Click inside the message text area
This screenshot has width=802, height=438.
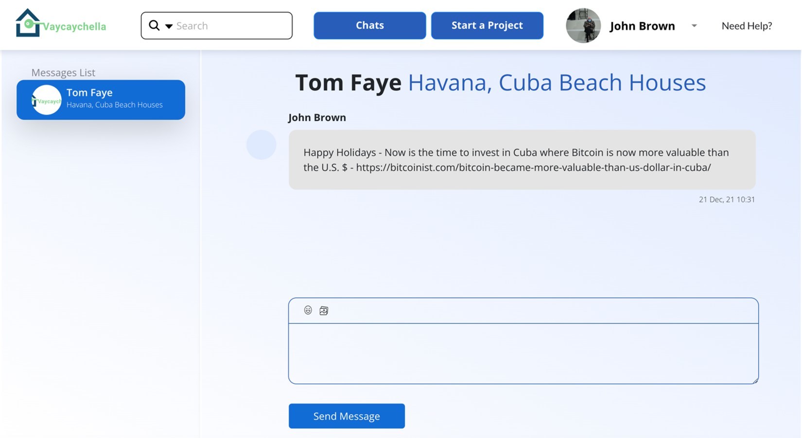click(x=523, y=353)
